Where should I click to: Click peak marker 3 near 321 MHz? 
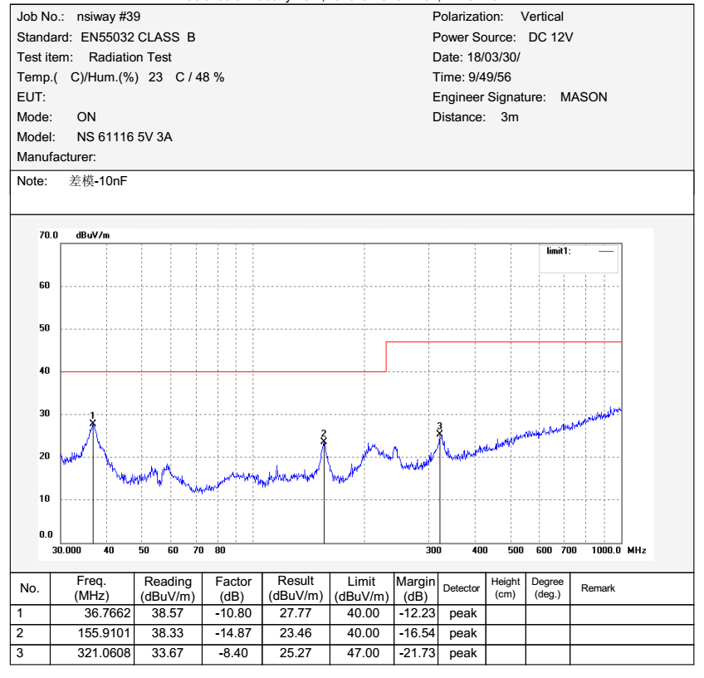point(440,433)
